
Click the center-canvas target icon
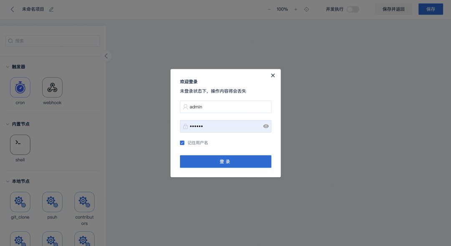pos(307,9)
